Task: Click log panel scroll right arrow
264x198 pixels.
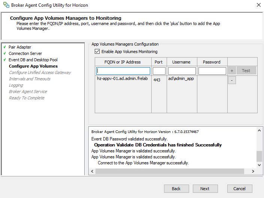Action: pyautogui.click(x=253, y=171)
